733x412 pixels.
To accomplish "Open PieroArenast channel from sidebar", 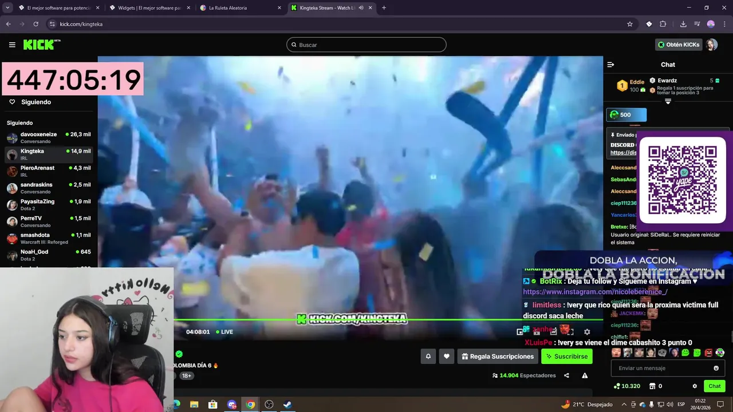I will [49, 171].
